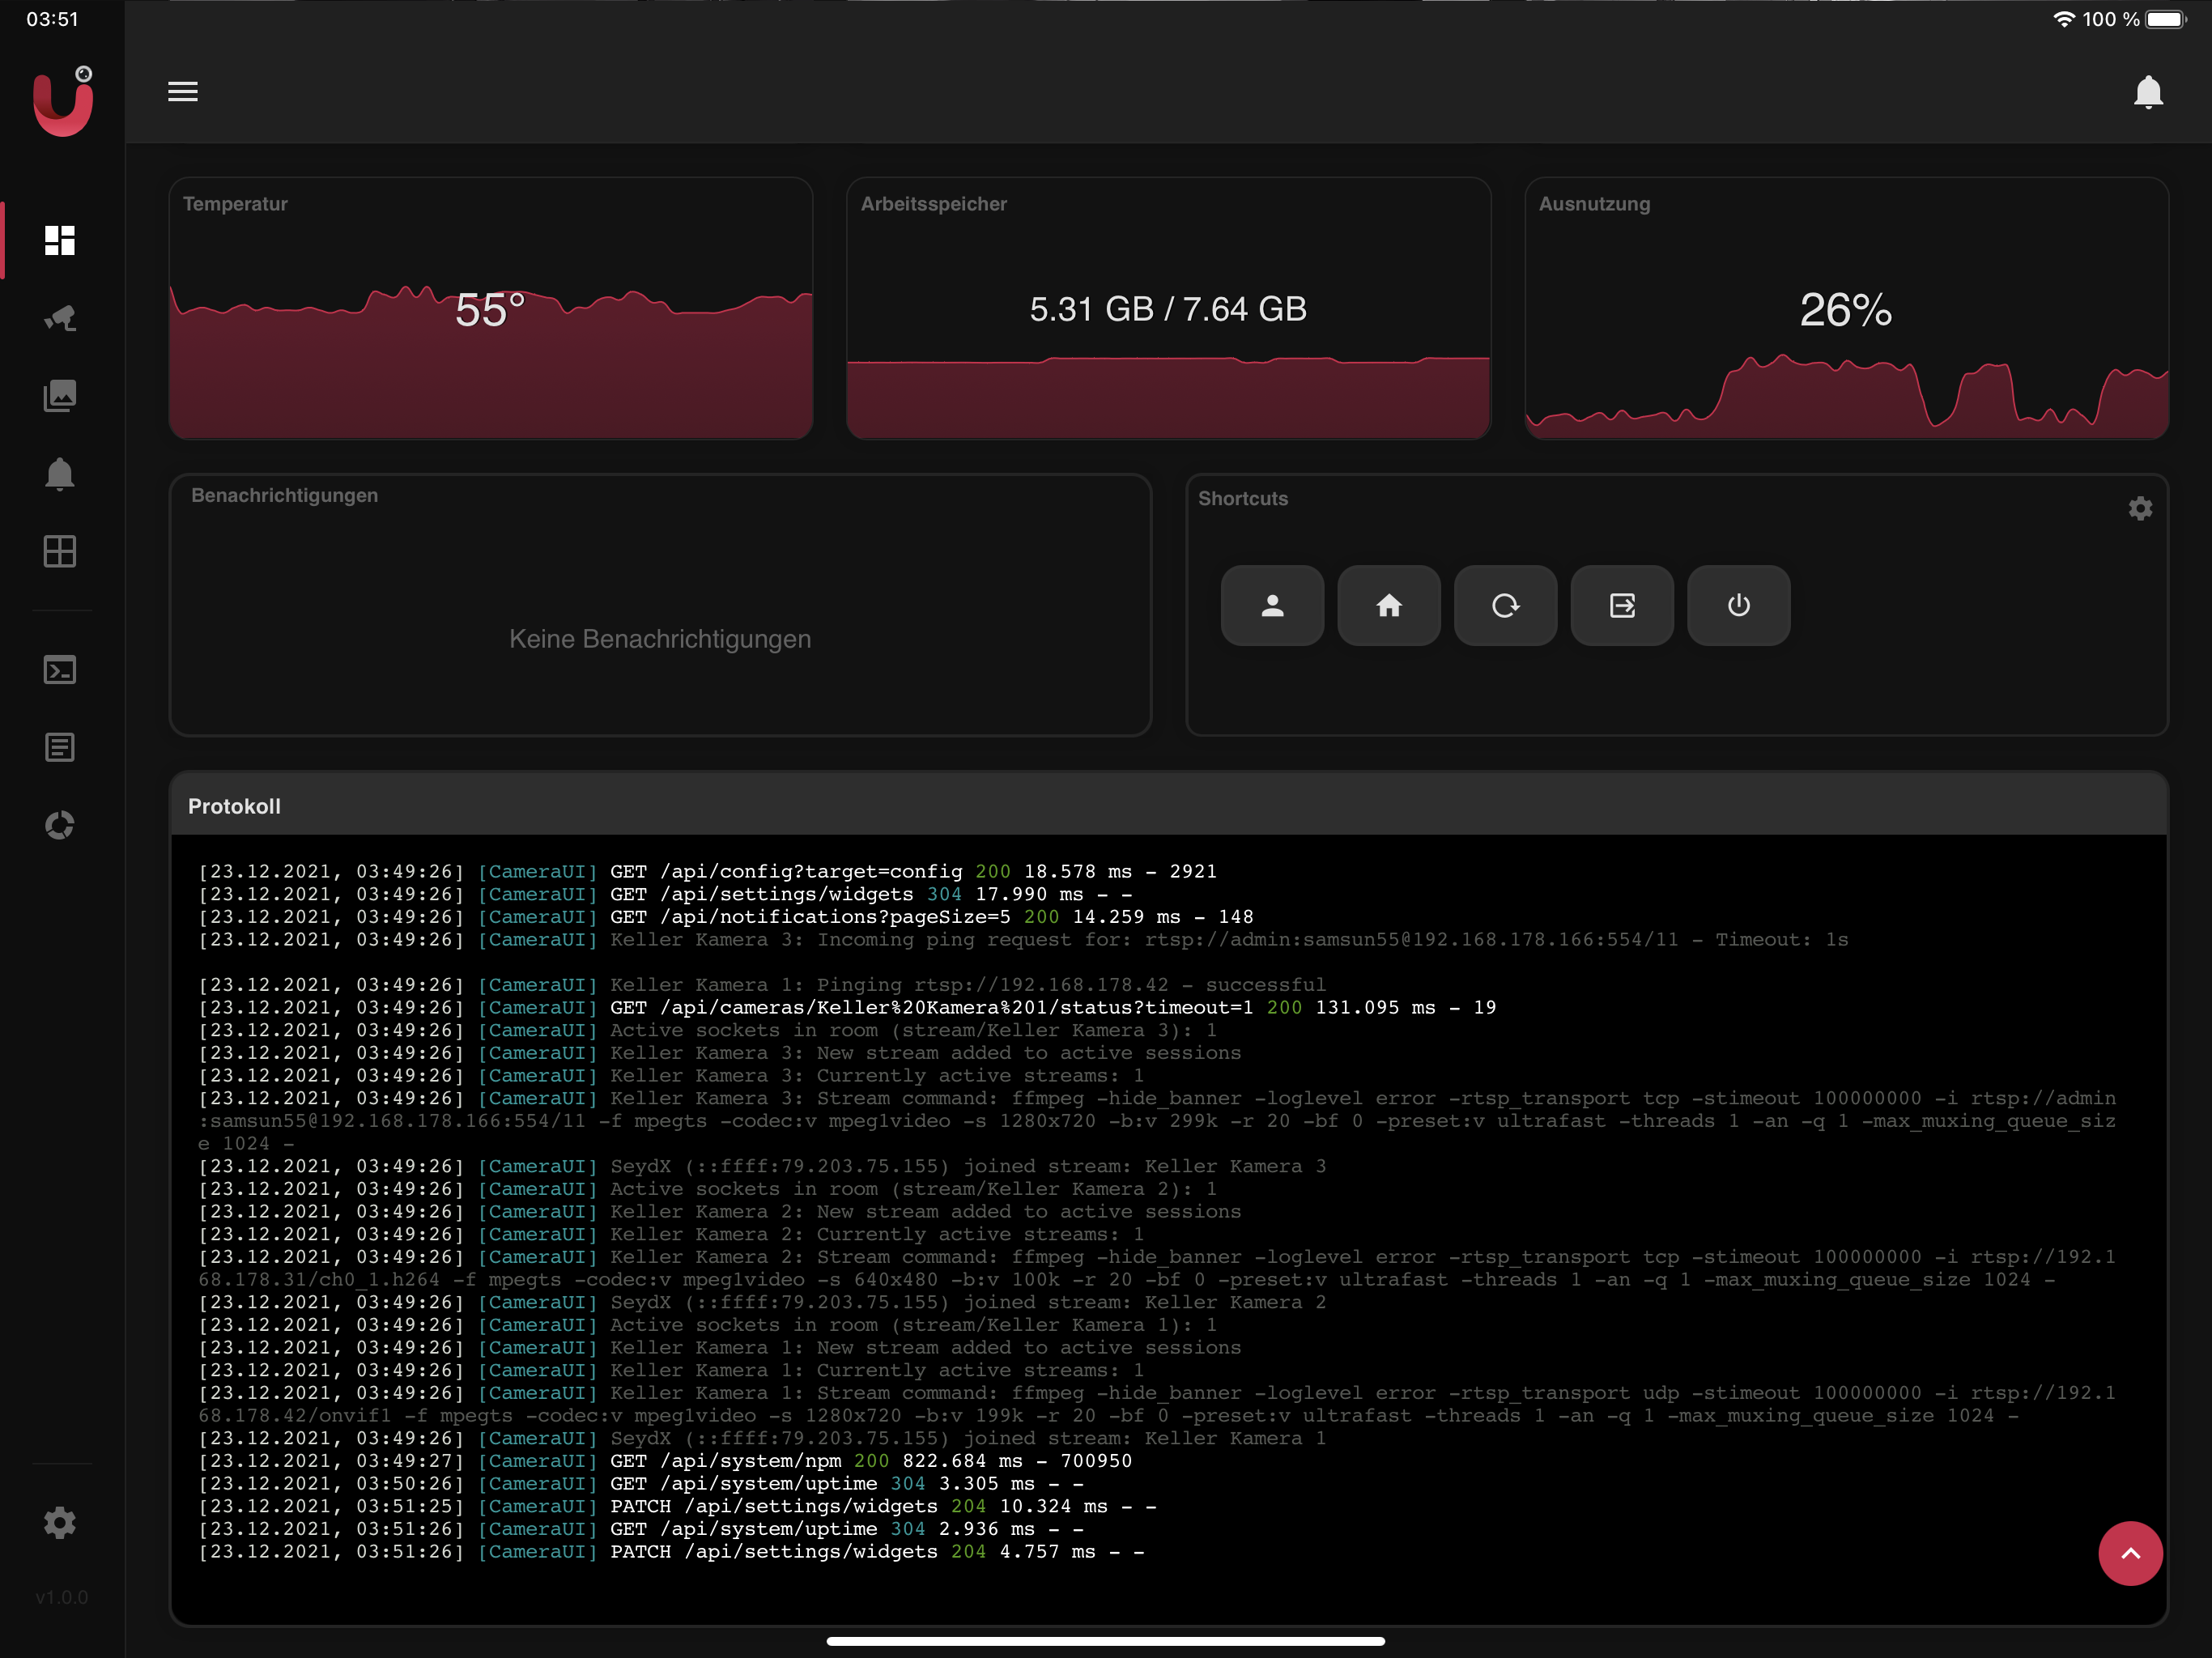This screenshot has width=2212, height=1658.
Task: Open Camview grid in the sidebar
Action: 60,551
